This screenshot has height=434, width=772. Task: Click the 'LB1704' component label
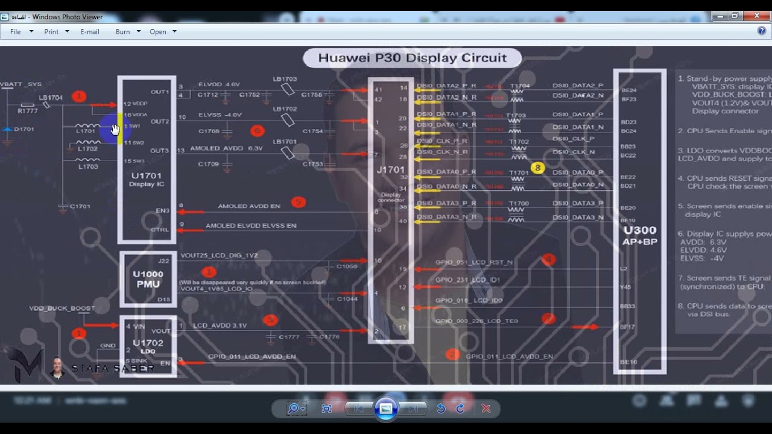coord(51,97)
